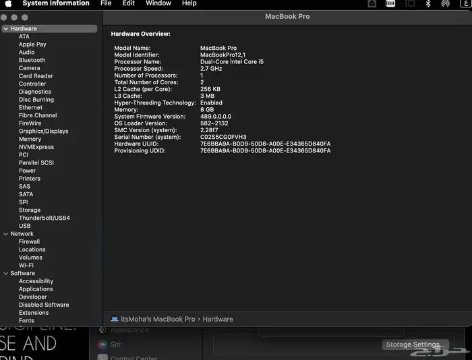Screen dimensions: 472x360
Task: Open the Apple menu logo
Action: tap(8, 3)
